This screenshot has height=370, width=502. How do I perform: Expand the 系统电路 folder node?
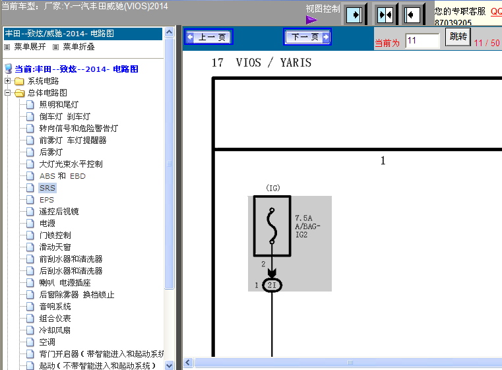click(x=8, y=80)
